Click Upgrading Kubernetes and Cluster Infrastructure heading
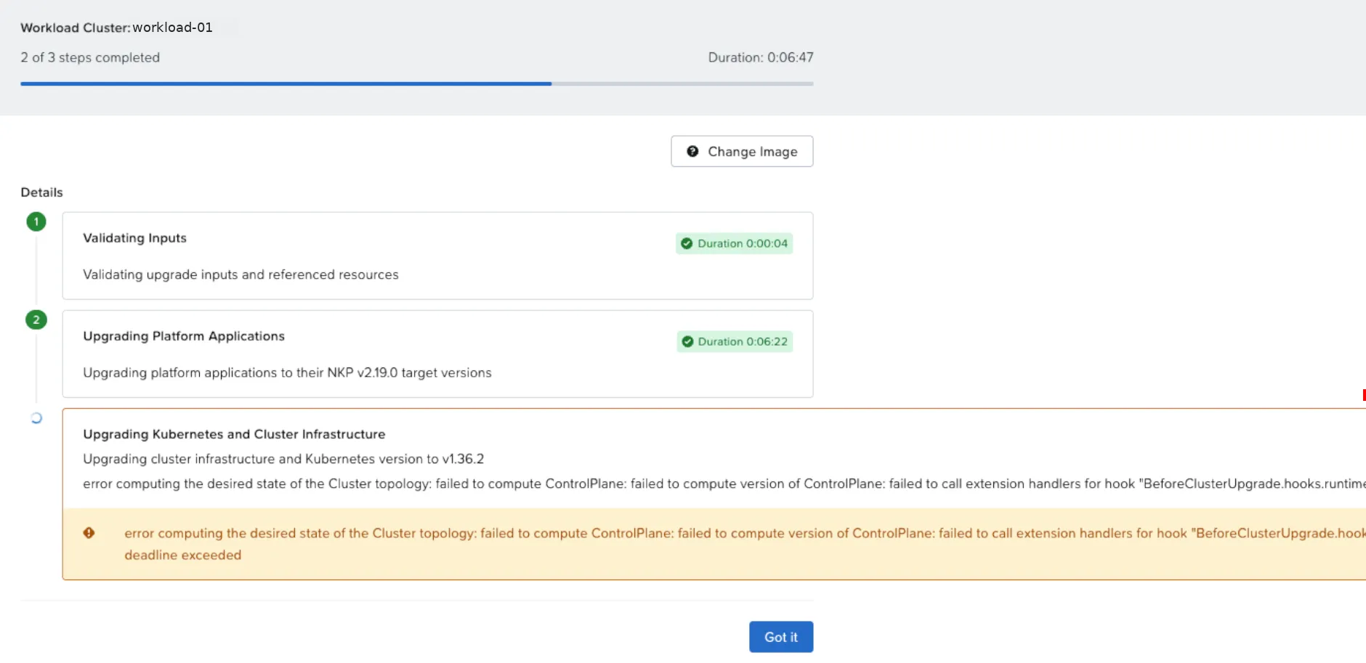 tap(234, 434)
